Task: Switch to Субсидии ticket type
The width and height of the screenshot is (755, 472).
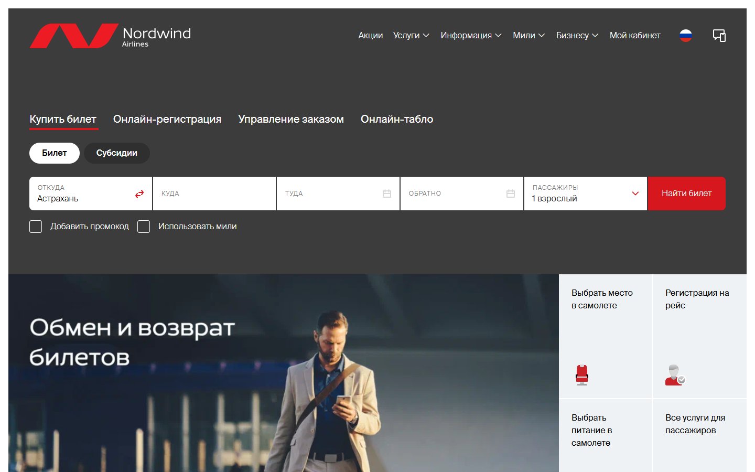Action: (117, 153)
